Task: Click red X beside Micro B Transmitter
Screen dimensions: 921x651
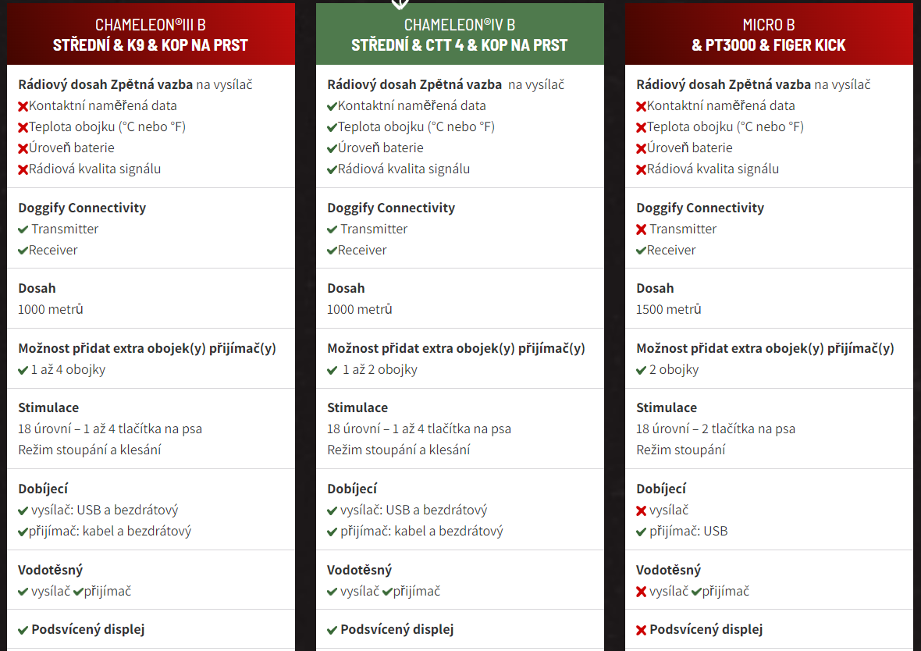Action: coord(642,229)
